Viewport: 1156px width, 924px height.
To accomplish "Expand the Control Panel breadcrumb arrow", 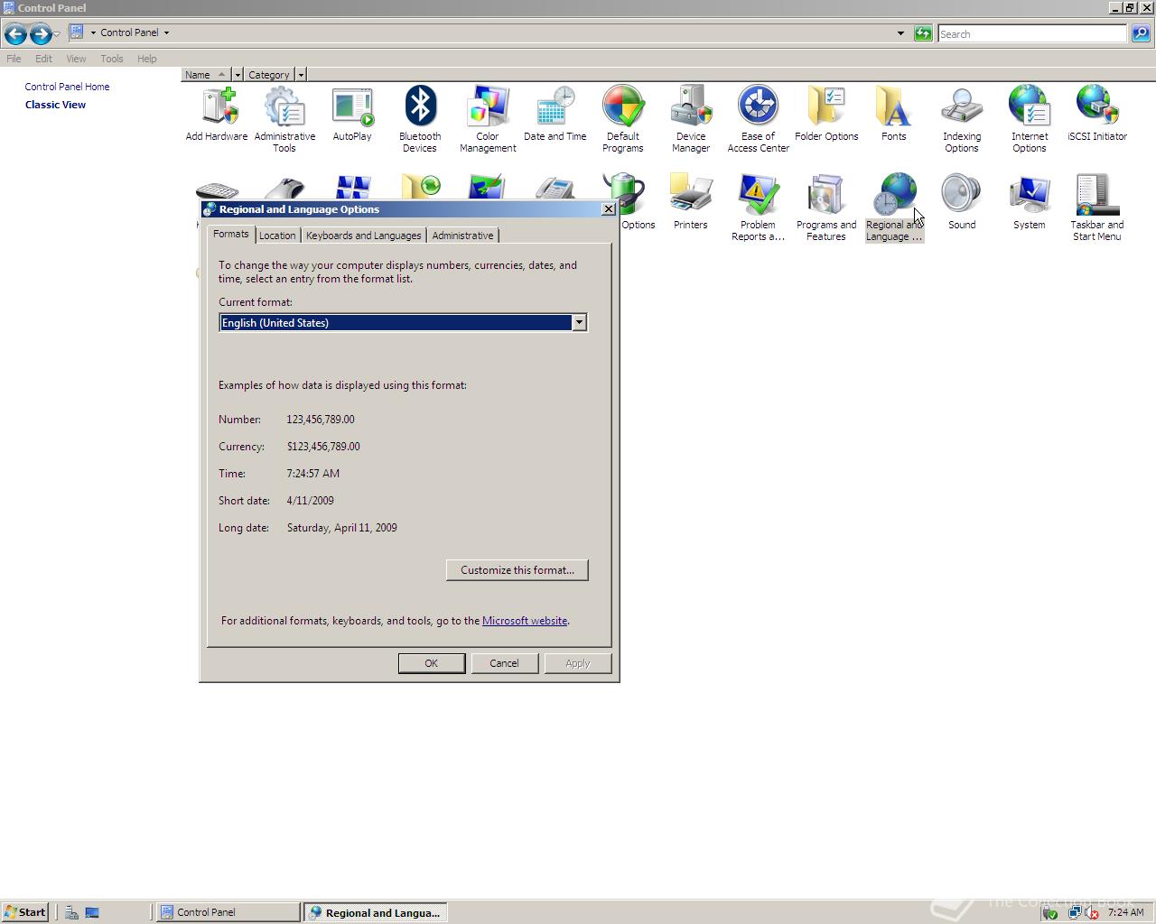I will (166, 32).
